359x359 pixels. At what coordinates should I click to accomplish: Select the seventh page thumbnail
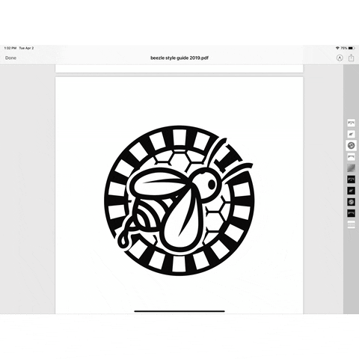[x=351, y=191]
